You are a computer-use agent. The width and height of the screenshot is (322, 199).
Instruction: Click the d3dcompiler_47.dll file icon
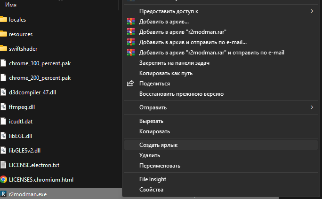click(x=4, y=92)
